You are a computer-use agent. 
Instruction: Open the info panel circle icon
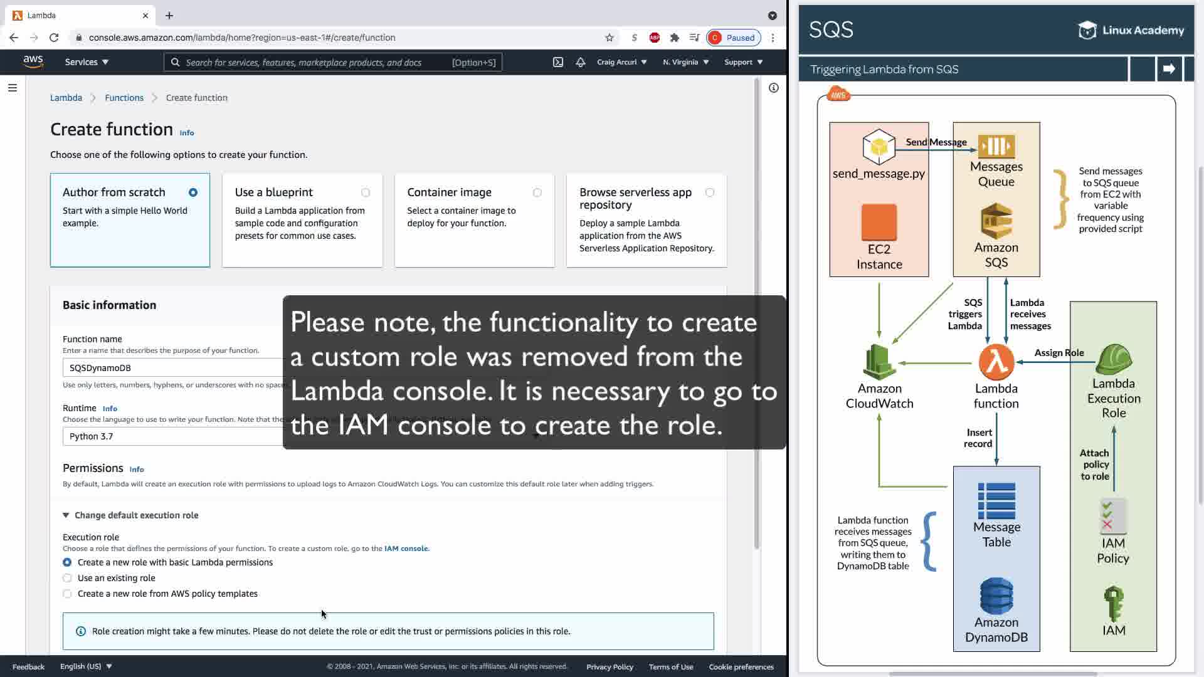click(x=773, y=88)
